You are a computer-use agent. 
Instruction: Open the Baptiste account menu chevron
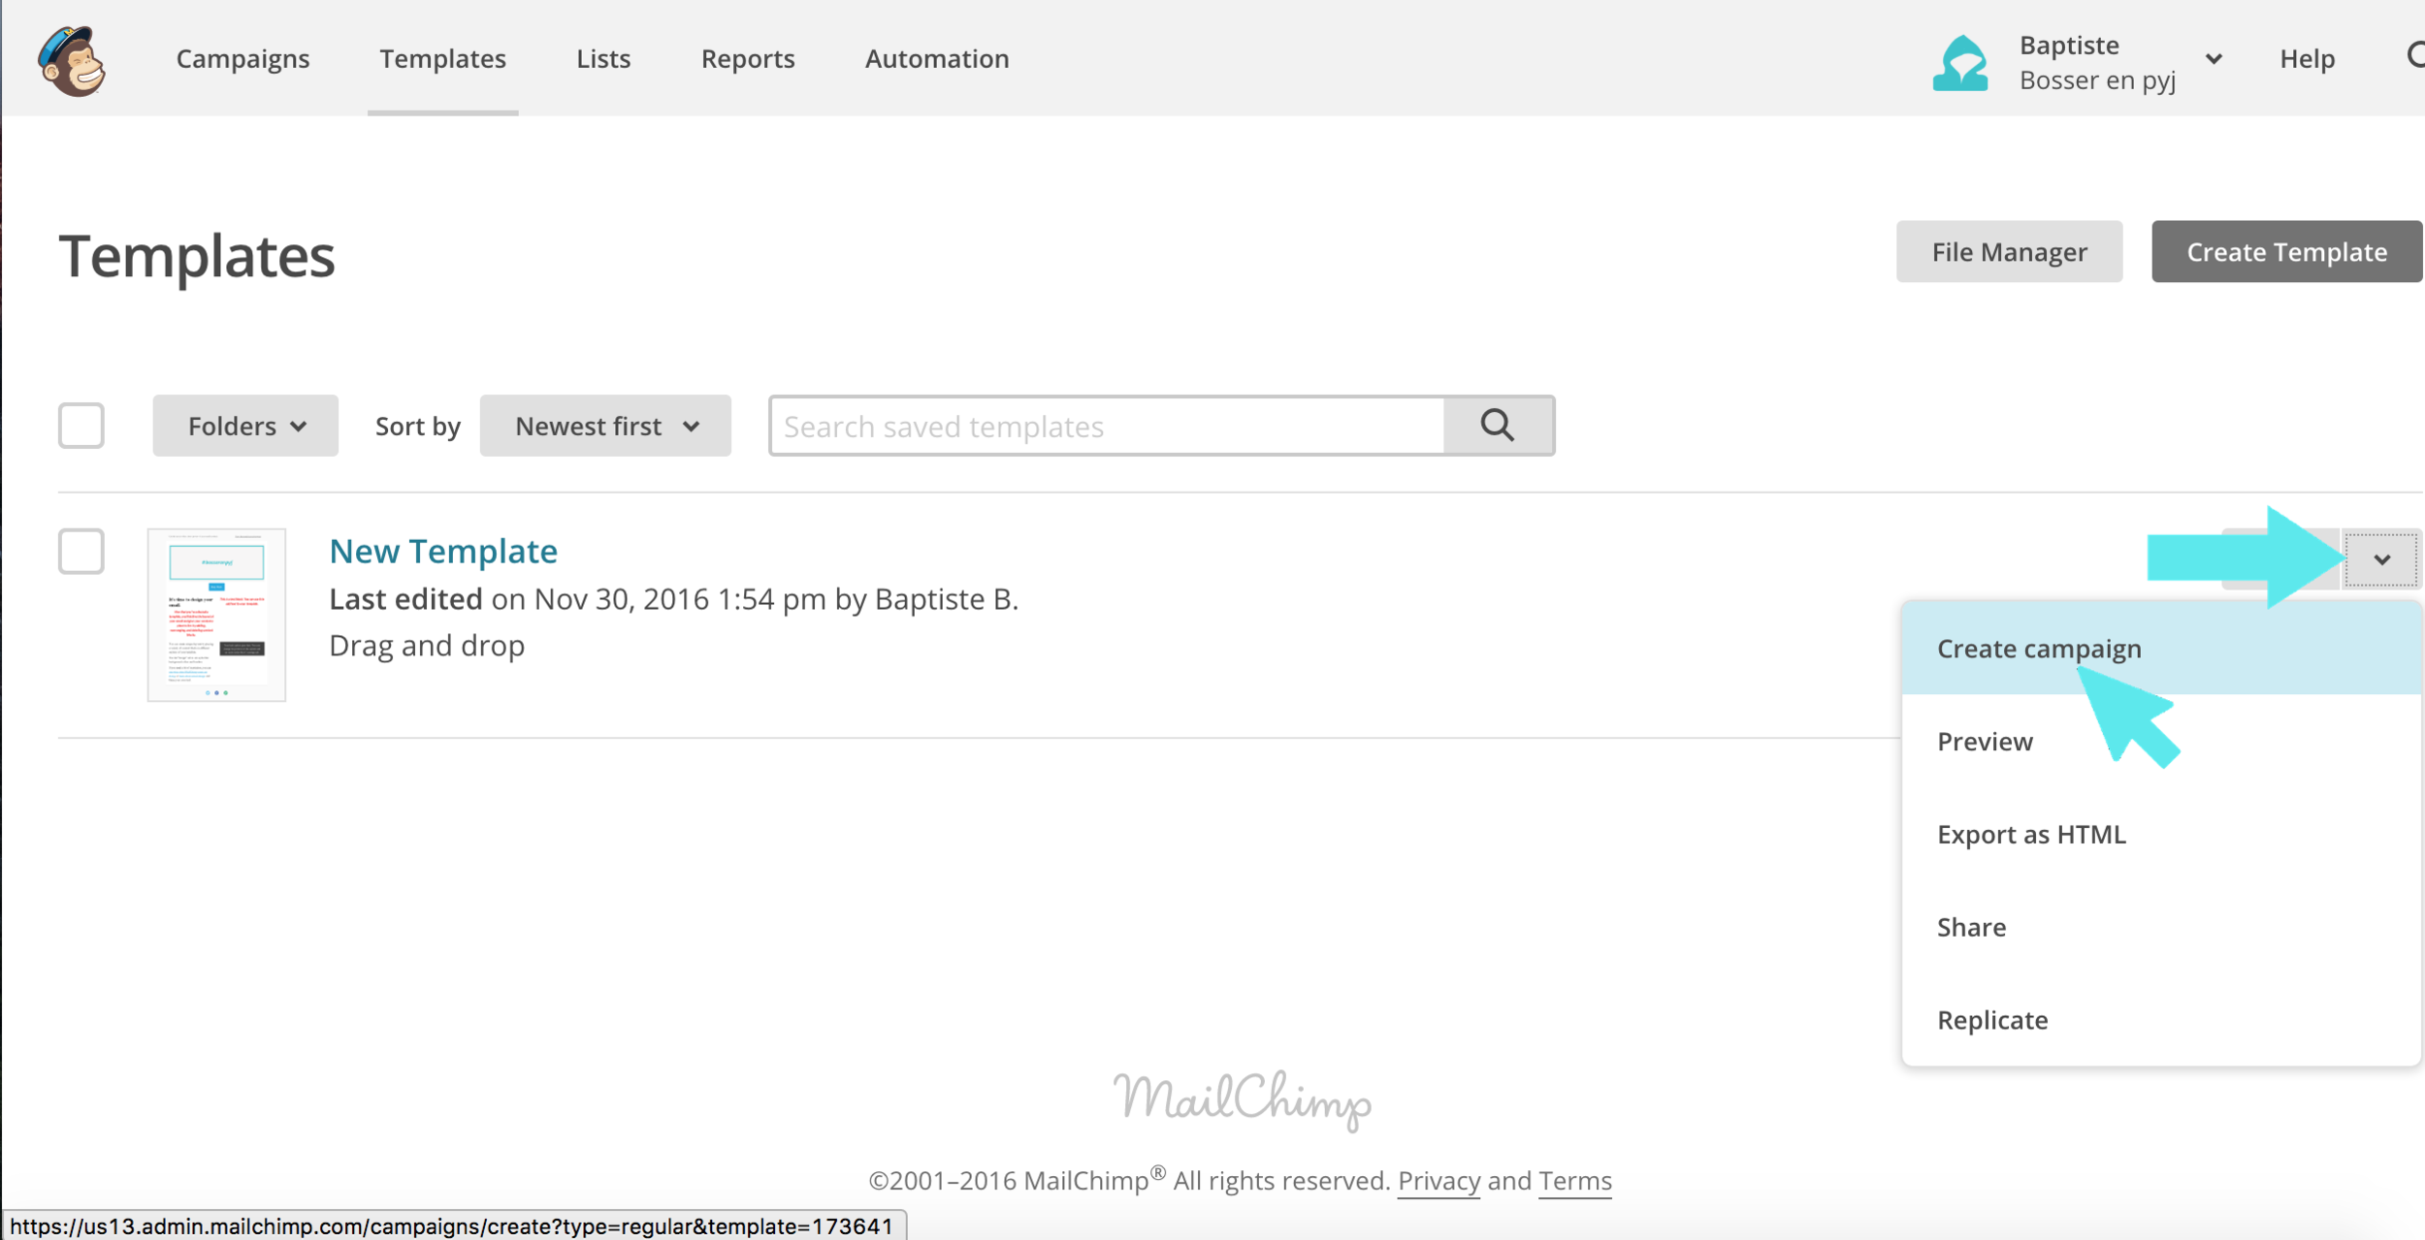(2214, 59)
